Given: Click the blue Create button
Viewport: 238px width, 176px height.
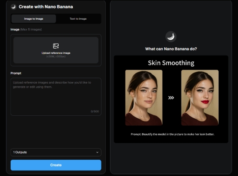Looking at the screenshot, I should coord(56,165).
